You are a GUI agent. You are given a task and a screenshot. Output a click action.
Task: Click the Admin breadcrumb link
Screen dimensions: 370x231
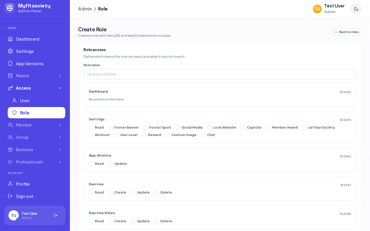click(x=85, y=9)
